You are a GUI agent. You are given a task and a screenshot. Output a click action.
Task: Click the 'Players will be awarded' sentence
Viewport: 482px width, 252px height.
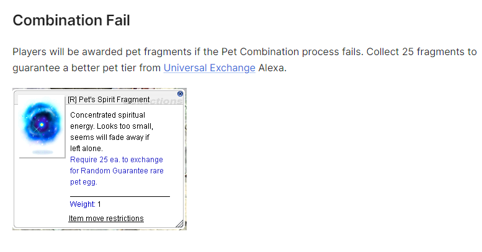coord(74,51)
